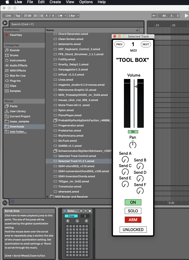189x260 pixels.
Task: Click the metronome record-circle toggle
Action: pyautogui.click(x=60, y=16)
